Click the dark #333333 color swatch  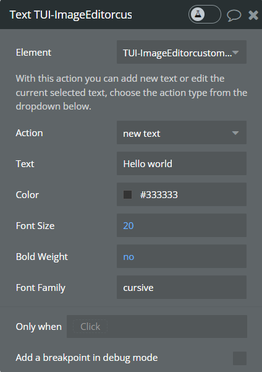click(x=127, y=194)
